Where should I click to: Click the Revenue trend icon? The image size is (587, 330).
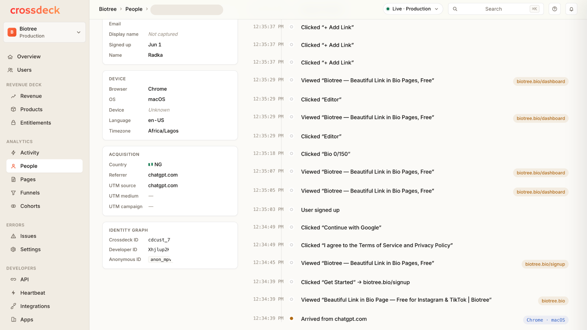point(13,96)
